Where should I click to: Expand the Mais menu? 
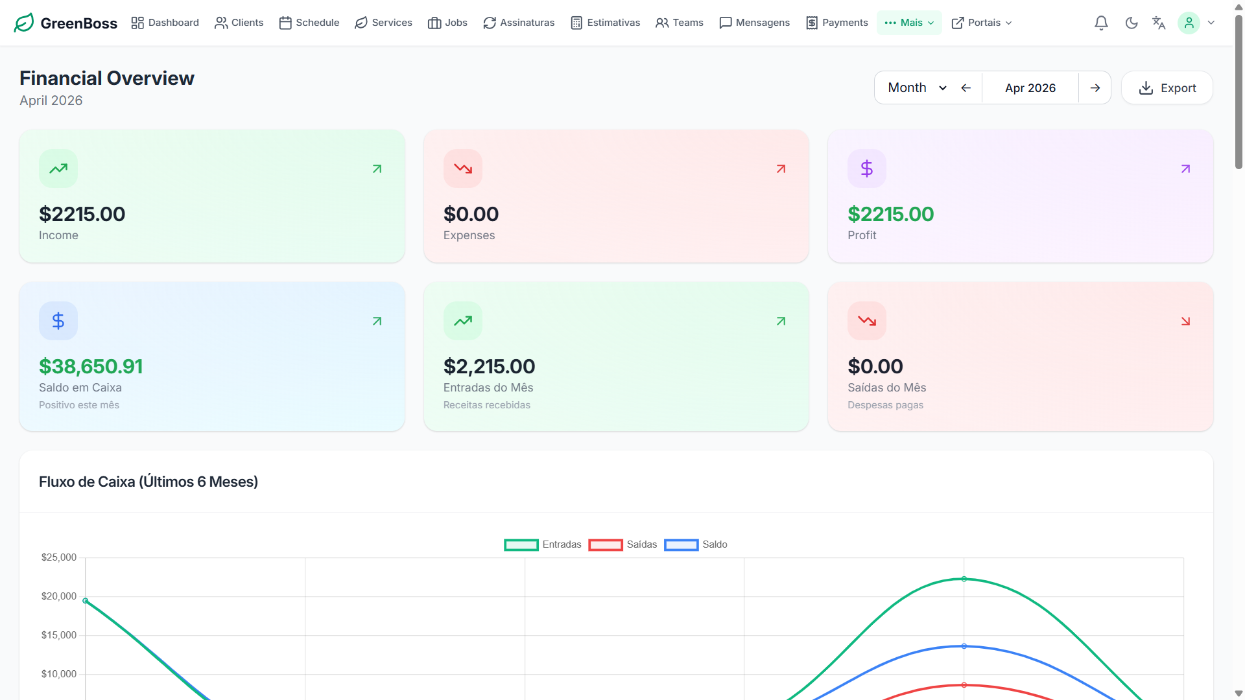(x=909, y=23)
